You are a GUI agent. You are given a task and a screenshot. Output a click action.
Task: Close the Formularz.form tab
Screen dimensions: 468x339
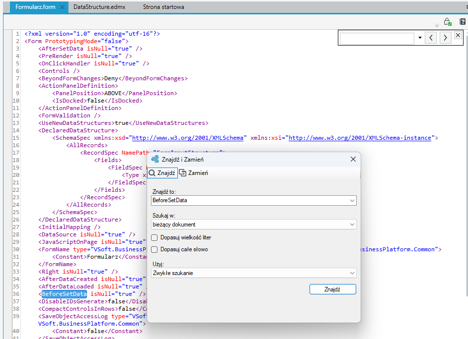(x=62, y=7)
